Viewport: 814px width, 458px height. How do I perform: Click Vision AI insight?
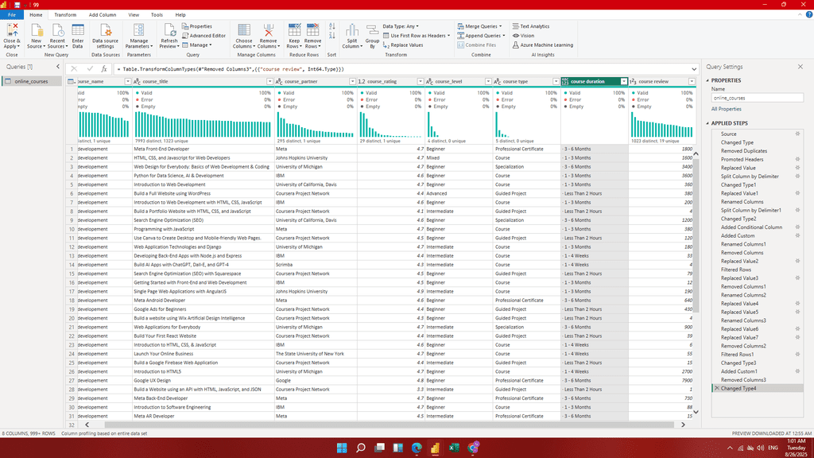tap(523, 36)
